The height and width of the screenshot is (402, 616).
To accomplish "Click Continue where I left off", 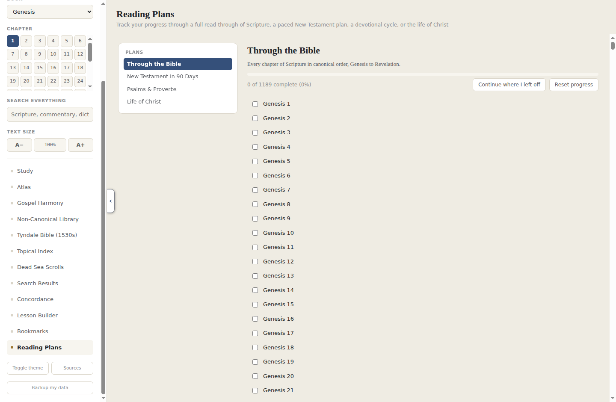I will (x=509, y=85).
